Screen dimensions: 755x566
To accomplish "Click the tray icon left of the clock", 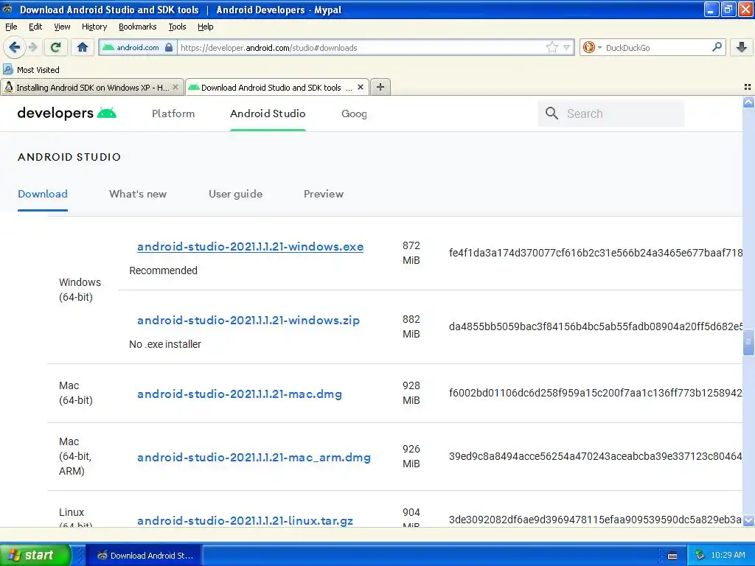I will pos(700,556).
